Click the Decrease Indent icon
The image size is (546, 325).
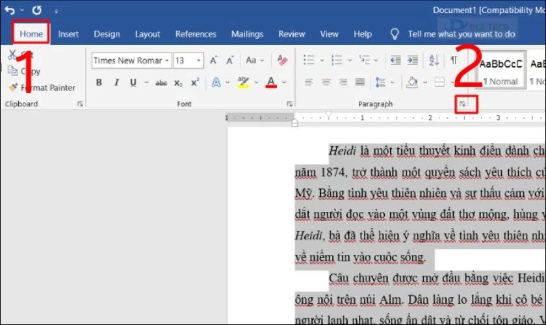pos(395,60)
